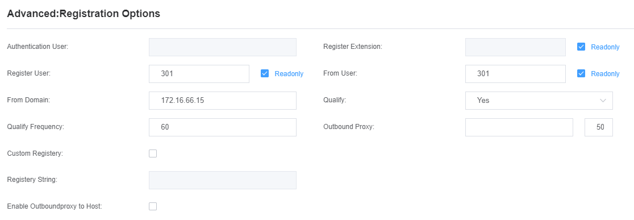Click the Advanced:Registration Options heading
634x220 pixels.
coord(84,14)
